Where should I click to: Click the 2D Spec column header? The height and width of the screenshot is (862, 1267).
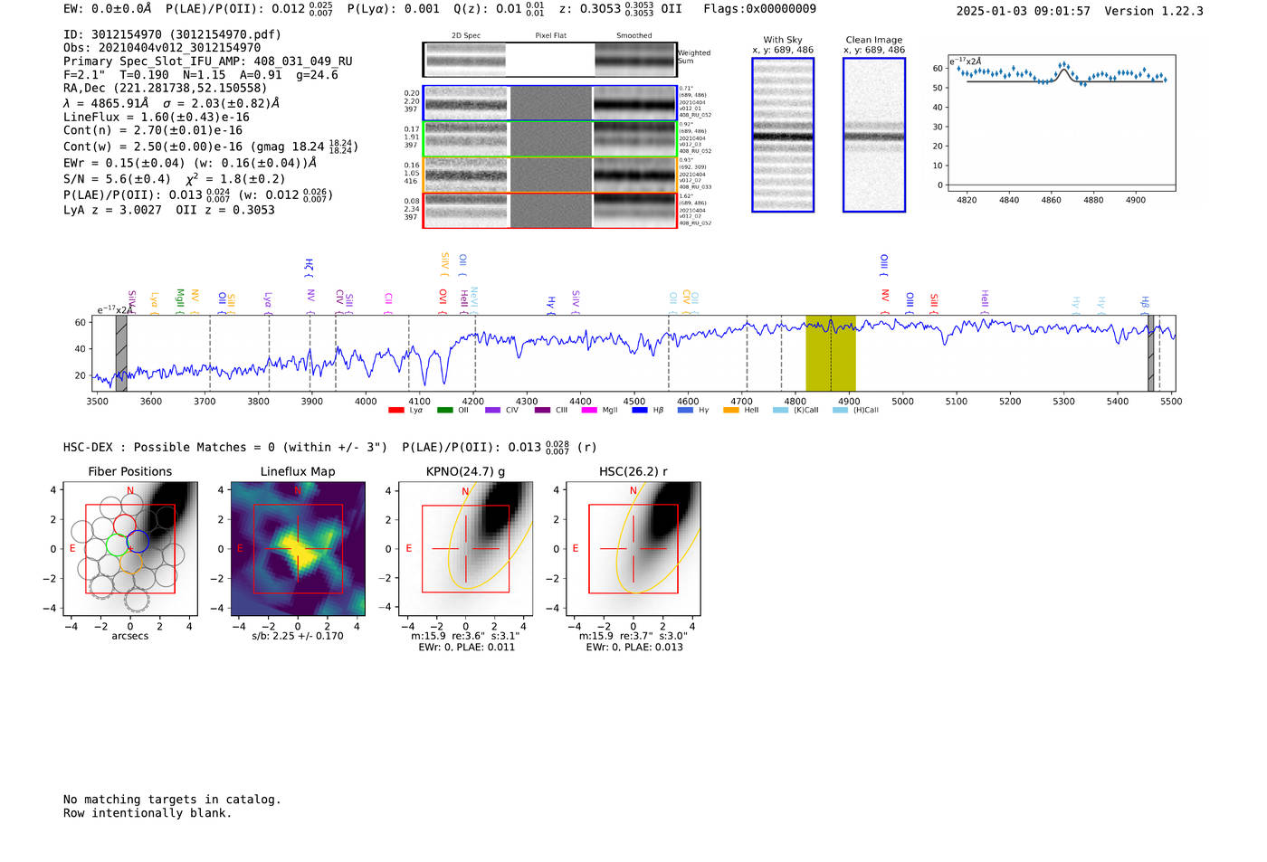[466, 36]
